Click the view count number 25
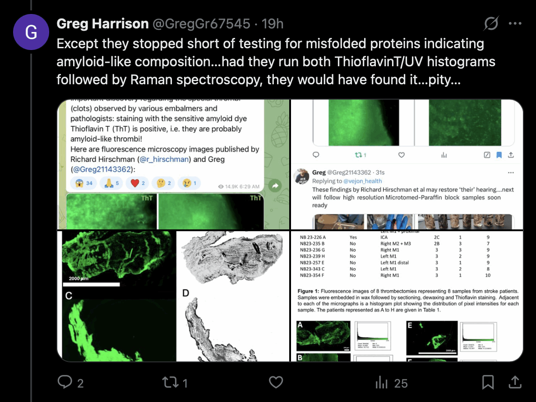The height and width of the screenshot is (402, 536). pos(401,384)
